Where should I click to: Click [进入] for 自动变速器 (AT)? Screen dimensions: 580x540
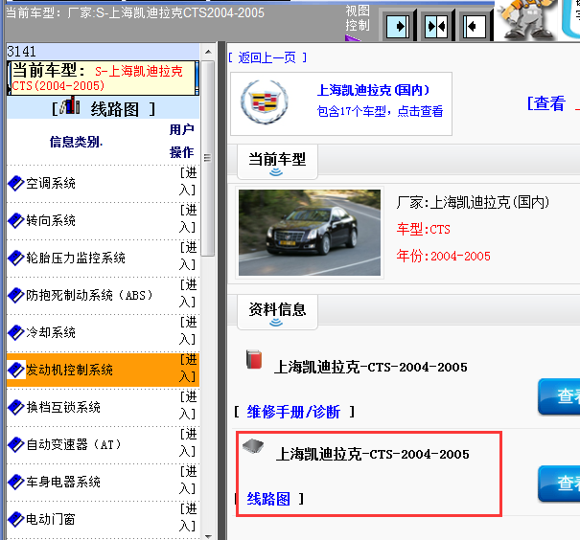[x=188, y=442]
